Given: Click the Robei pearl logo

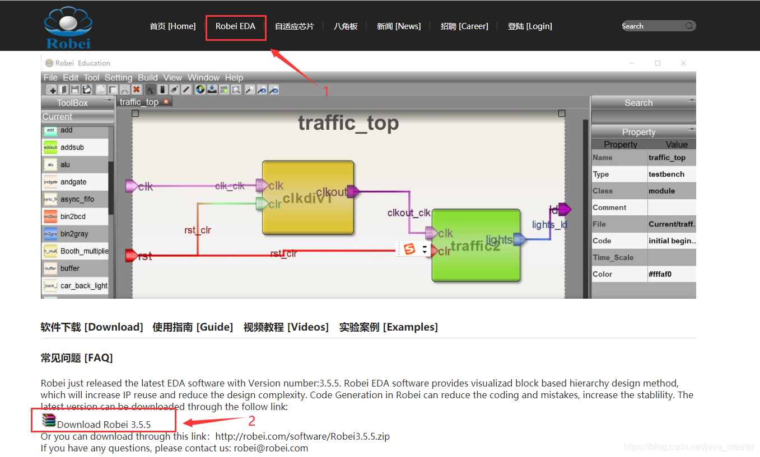Looking at the screenshot, I should point(68,26).
